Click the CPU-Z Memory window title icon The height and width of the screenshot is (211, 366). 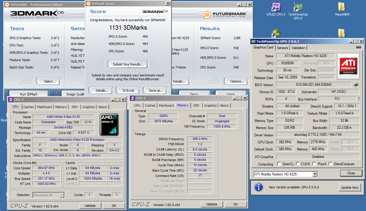pos(133,98)
